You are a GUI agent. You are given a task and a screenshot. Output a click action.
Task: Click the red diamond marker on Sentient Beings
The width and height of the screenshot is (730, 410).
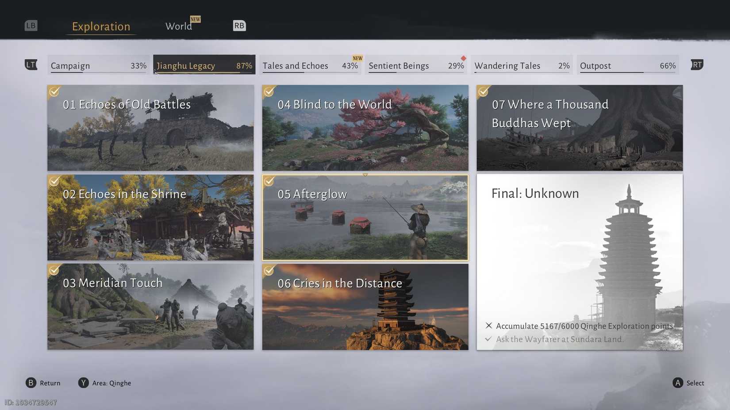tap(463, 57)
